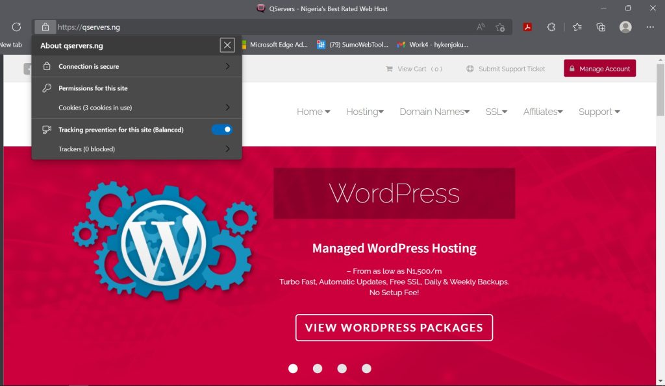
Task: Select the fourth carousel slide dot
Action: click(366, 368)
